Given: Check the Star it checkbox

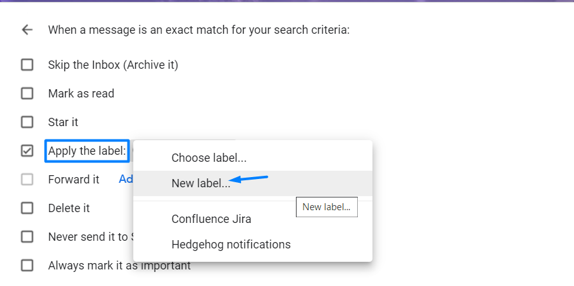Looking at the screenshot, I should click(27, 122).
